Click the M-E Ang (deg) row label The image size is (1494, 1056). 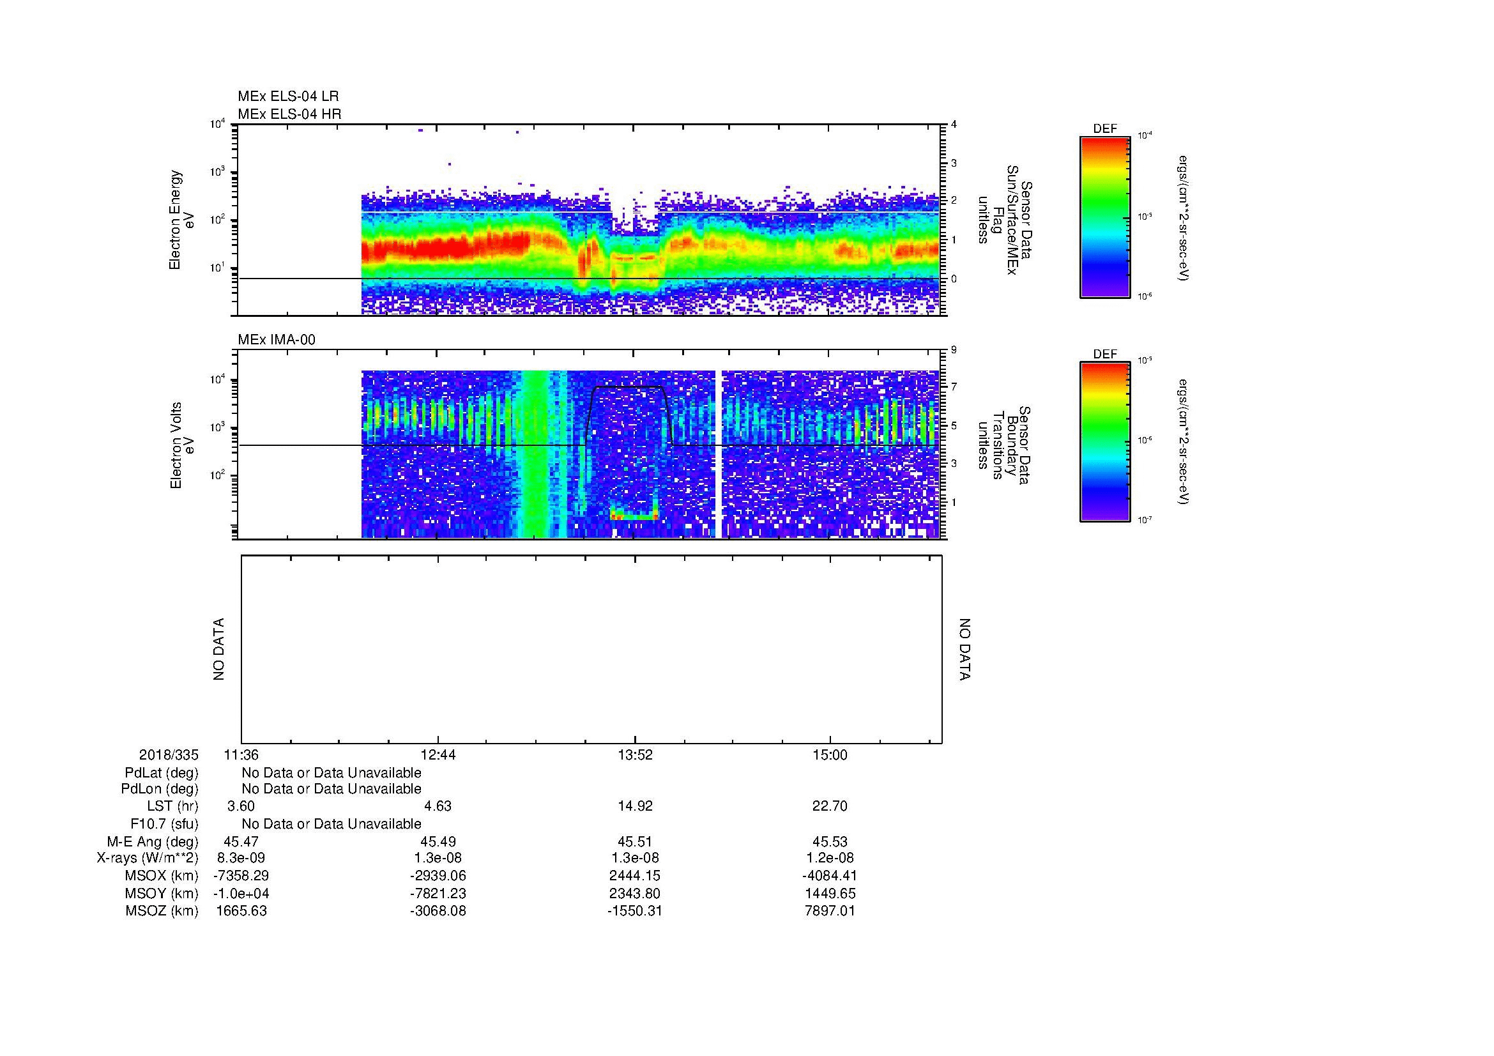tap(152, 841)
